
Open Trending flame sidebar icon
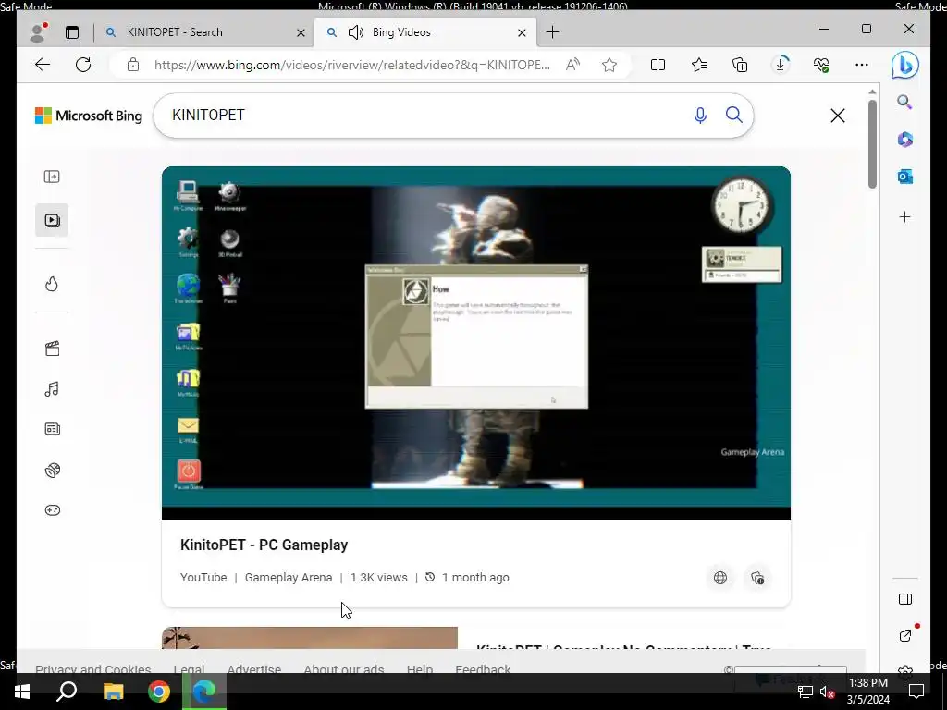(x=52, y=284)
